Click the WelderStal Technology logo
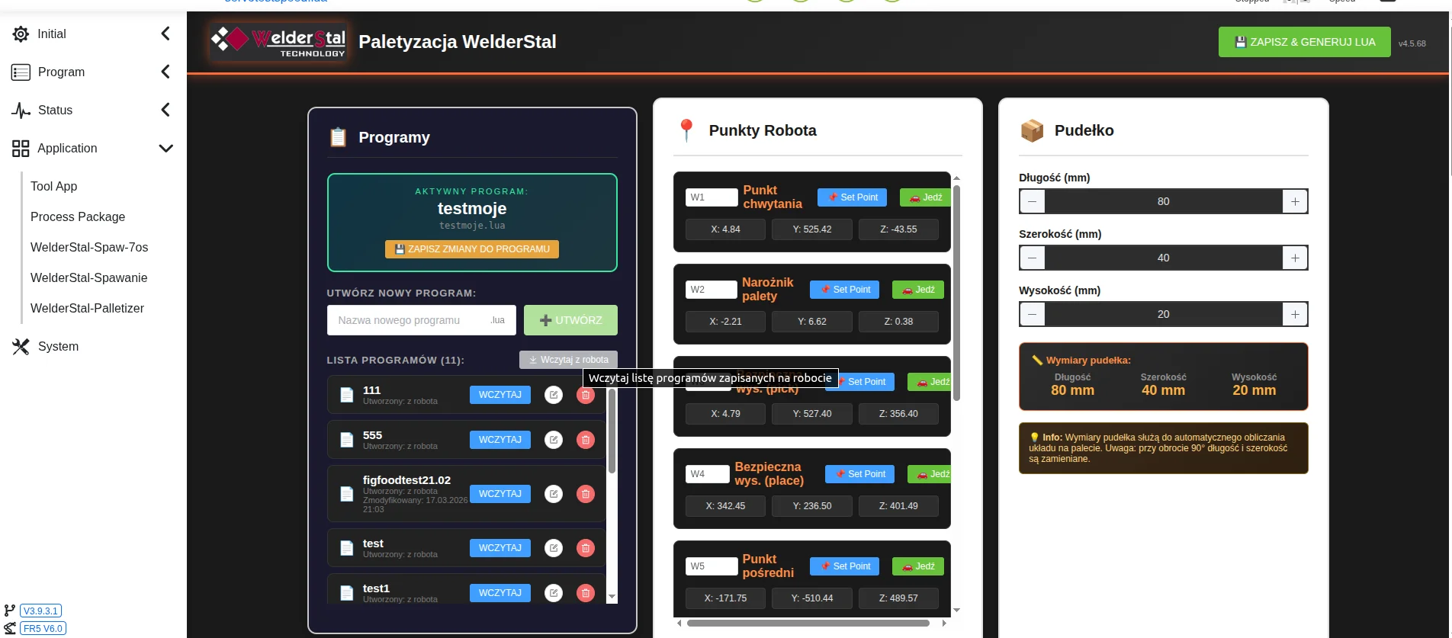Screen dimensions: 1452x638 click(x=278, y=42)
